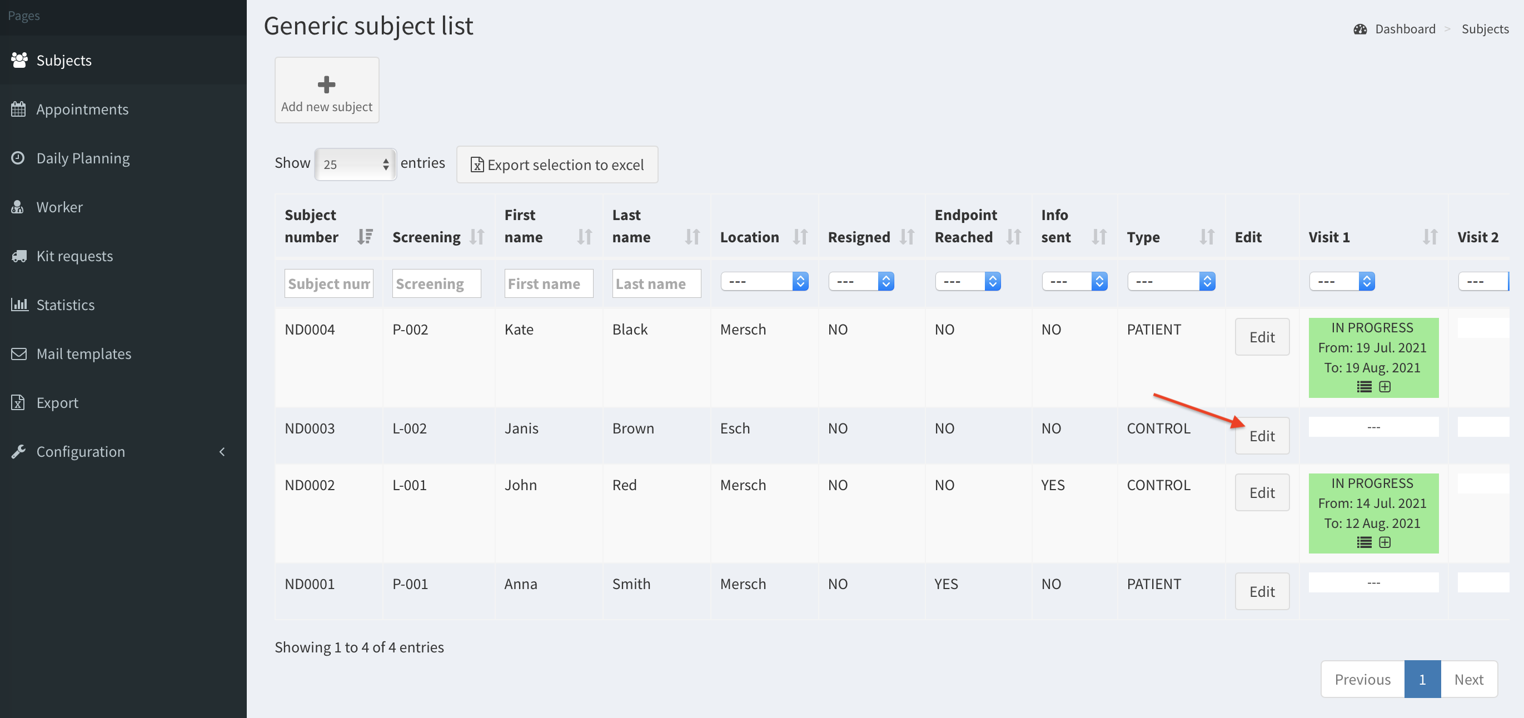Open Statistics from sidebar
1524x718 pixels.
click(x=65, y=305)
